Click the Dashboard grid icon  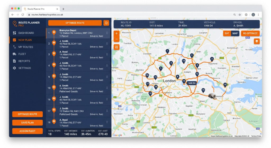click(14, 33)
